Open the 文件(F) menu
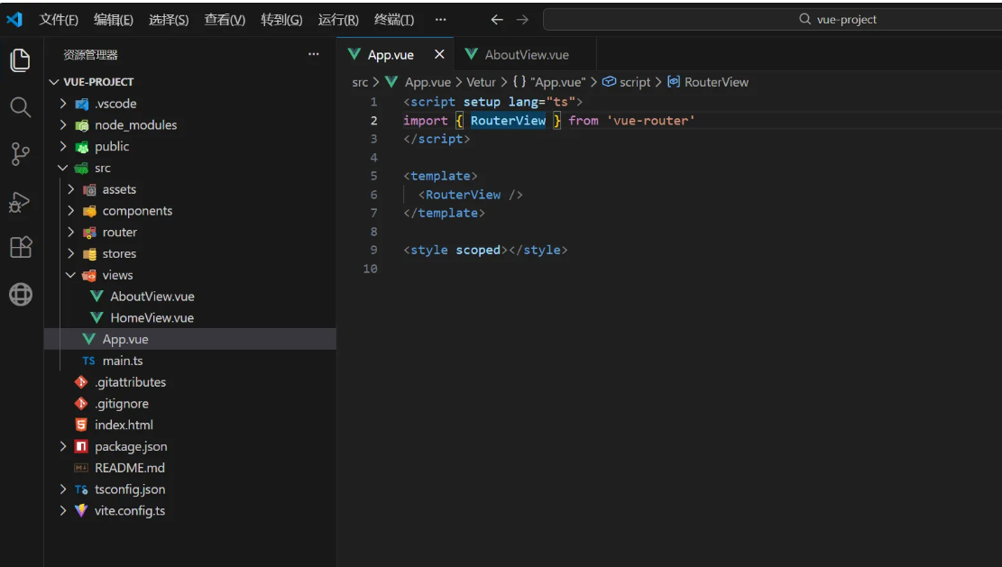The image size is (1002, 567). [x=59, y=20]
